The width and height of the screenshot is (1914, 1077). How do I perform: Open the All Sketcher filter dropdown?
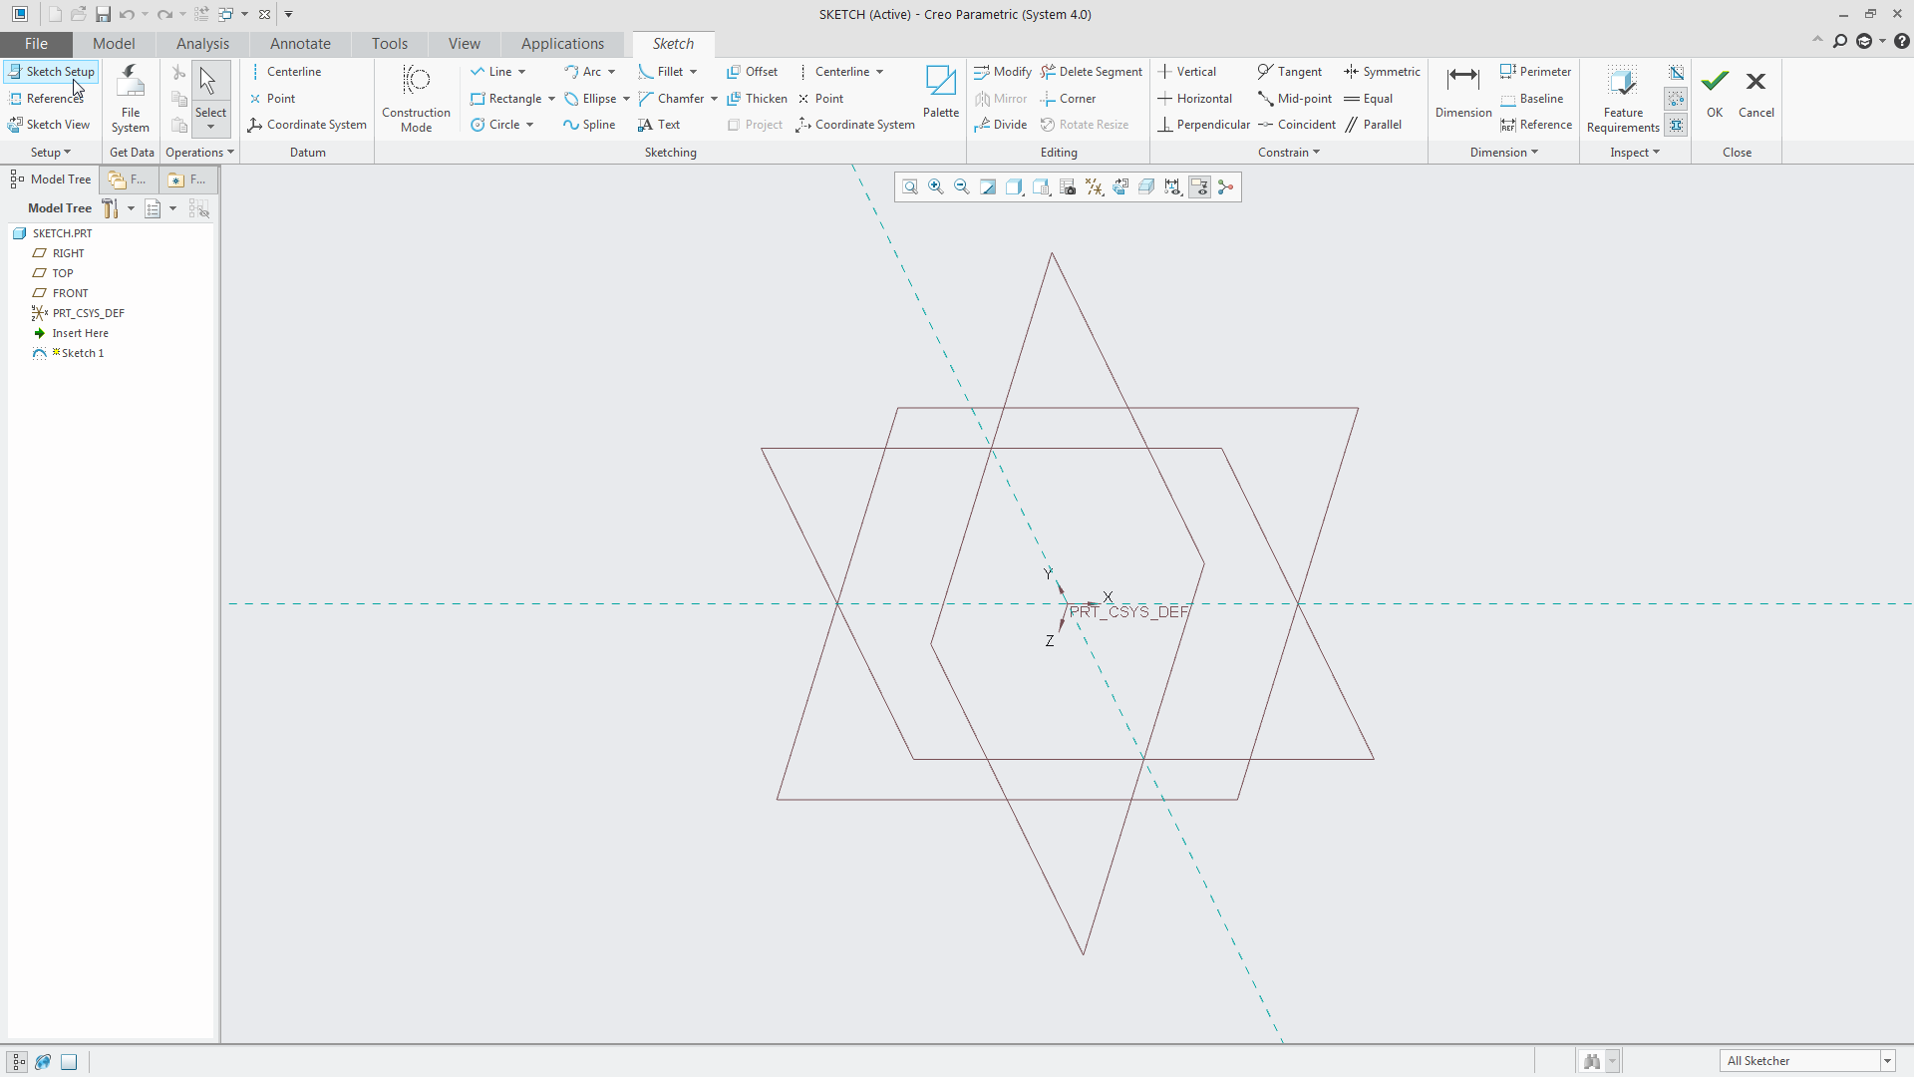click(x=1887, y=1061)
